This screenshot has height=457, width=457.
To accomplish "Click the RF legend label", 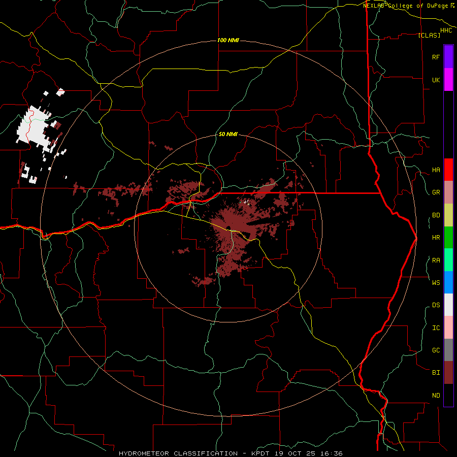I will (436, 57).
